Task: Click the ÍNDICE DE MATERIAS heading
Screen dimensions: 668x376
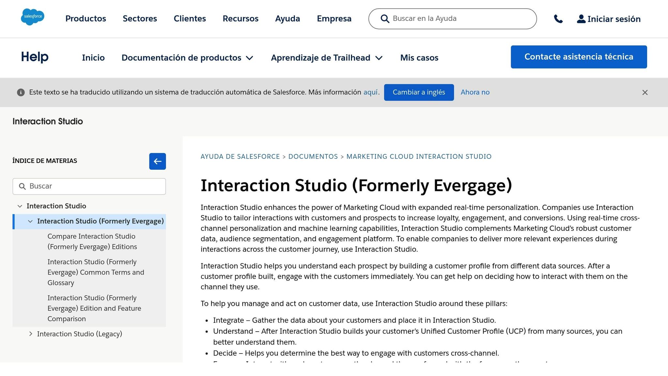Action: click(45, 161)
